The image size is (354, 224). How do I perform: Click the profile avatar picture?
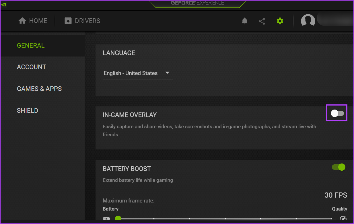click(x=308, y=20)
